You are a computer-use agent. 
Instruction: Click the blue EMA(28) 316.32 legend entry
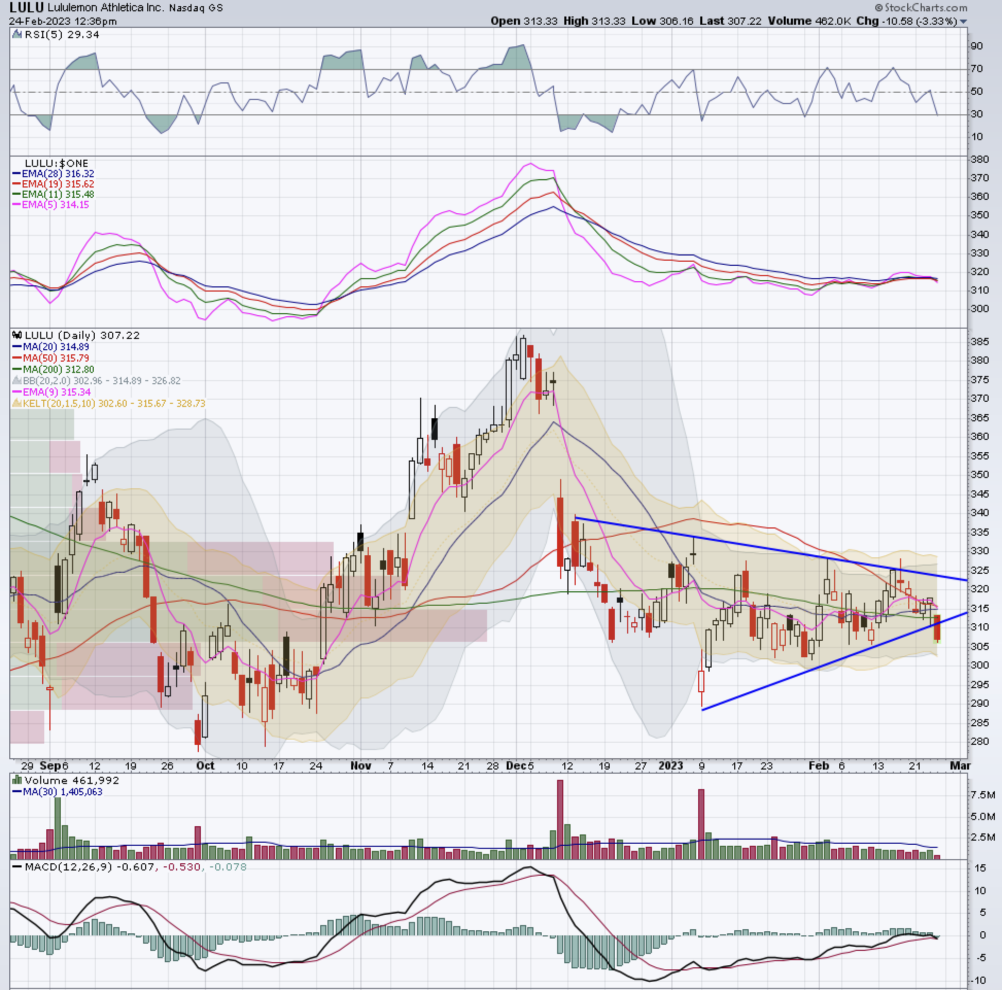tap(53, 174)
